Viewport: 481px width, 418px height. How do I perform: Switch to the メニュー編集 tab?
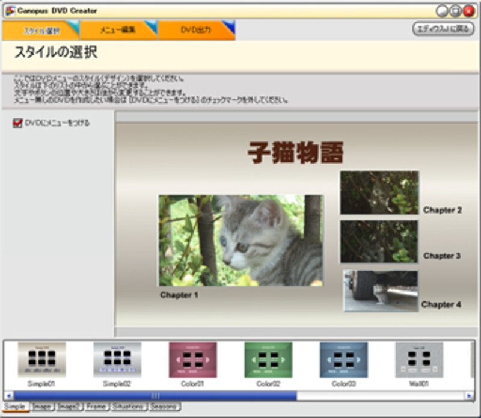(118, 29)
